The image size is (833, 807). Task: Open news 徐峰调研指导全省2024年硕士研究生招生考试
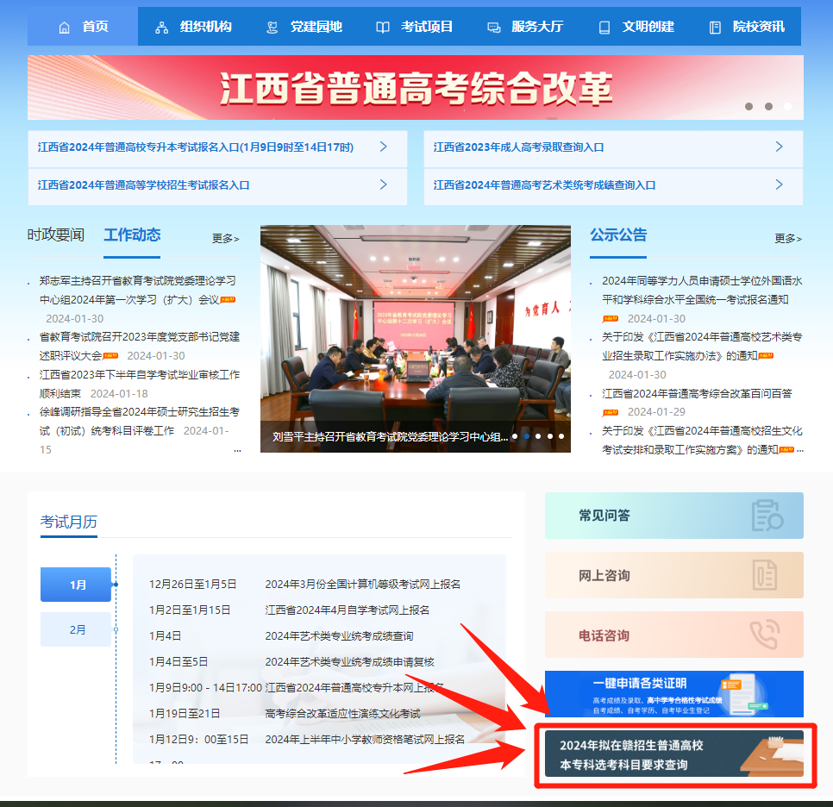pos(139,422)
